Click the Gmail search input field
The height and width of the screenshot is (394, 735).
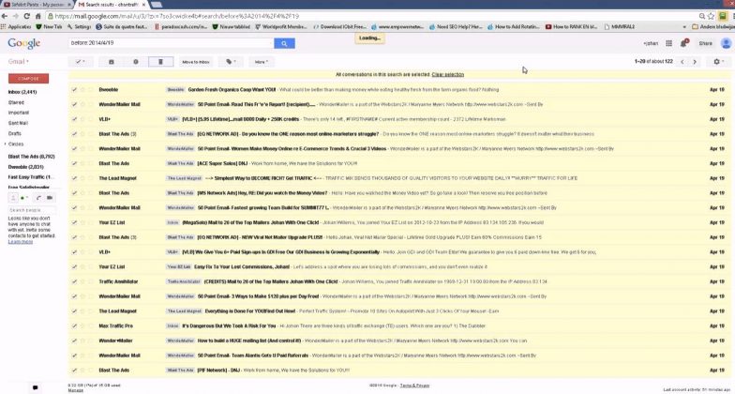[x=171, y=43]
